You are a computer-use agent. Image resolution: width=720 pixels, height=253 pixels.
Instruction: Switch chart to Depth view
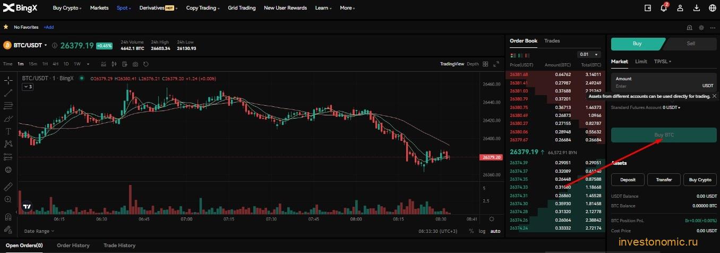[x=473, y=64]
